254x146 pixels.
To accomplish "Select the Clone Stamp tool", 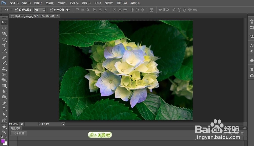I will click(x=4, y=68).
